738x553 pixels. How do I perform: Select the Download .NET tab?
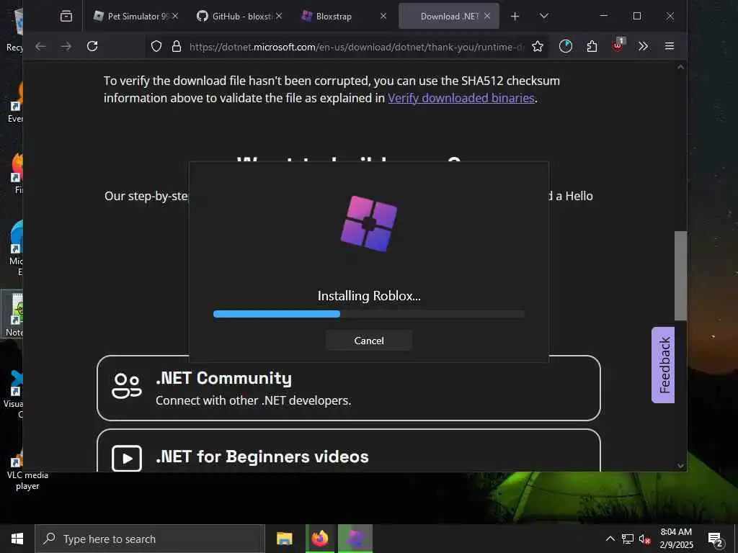click(448, 16)
